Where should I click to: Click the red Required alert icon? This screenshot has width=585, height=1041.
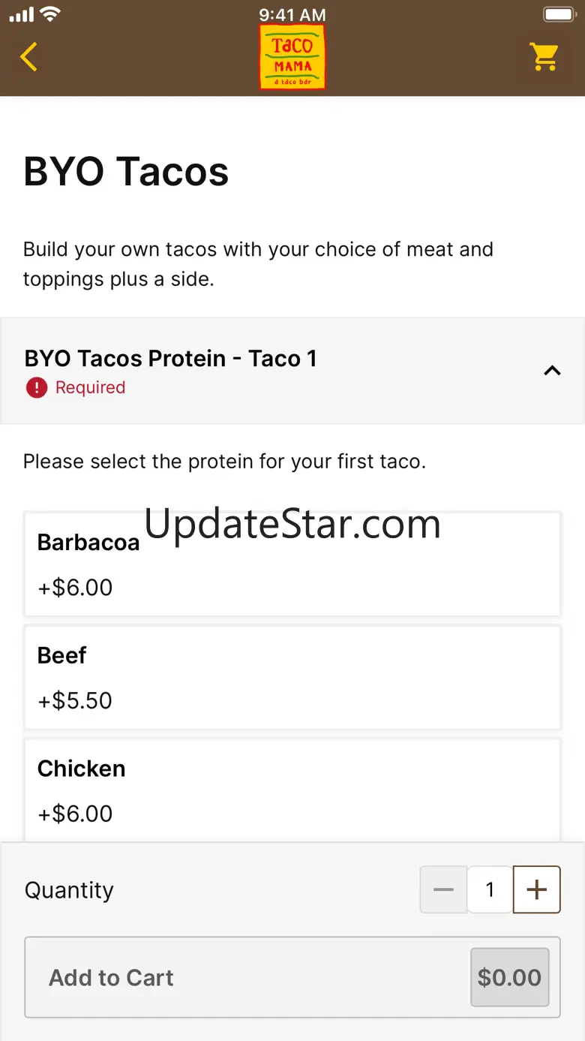(36, 388)
